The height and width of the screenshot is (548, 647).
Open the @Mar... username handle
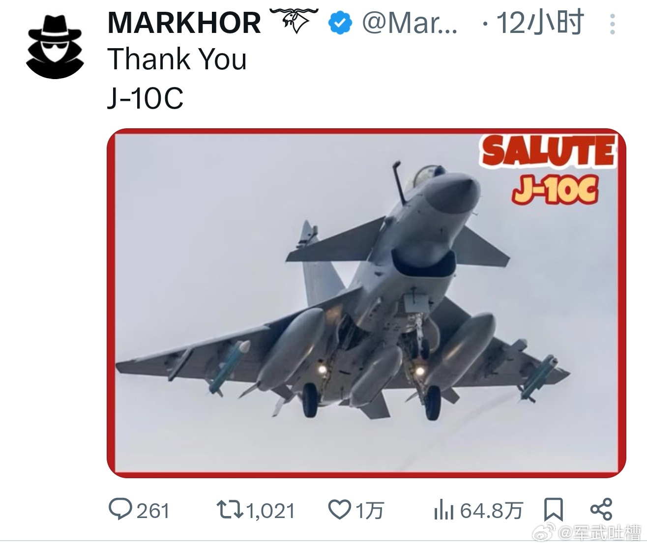410,24
